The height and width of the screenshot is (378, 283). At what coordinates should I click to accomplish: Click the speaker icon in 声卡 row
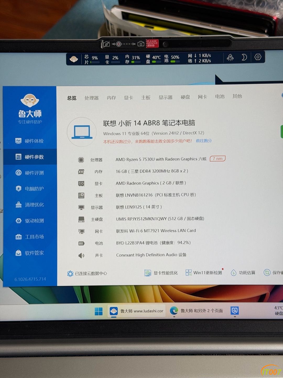(x=81, y=255)
